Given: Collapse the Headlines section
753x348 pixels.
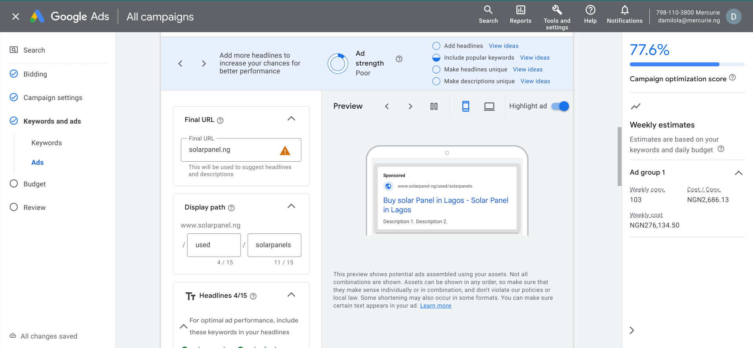Looking at the screenshot, I should pos(291,295).
